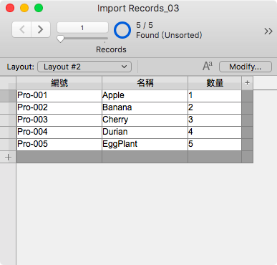
Task: Go to the next record arrow
Action: (x=41, y=29)
